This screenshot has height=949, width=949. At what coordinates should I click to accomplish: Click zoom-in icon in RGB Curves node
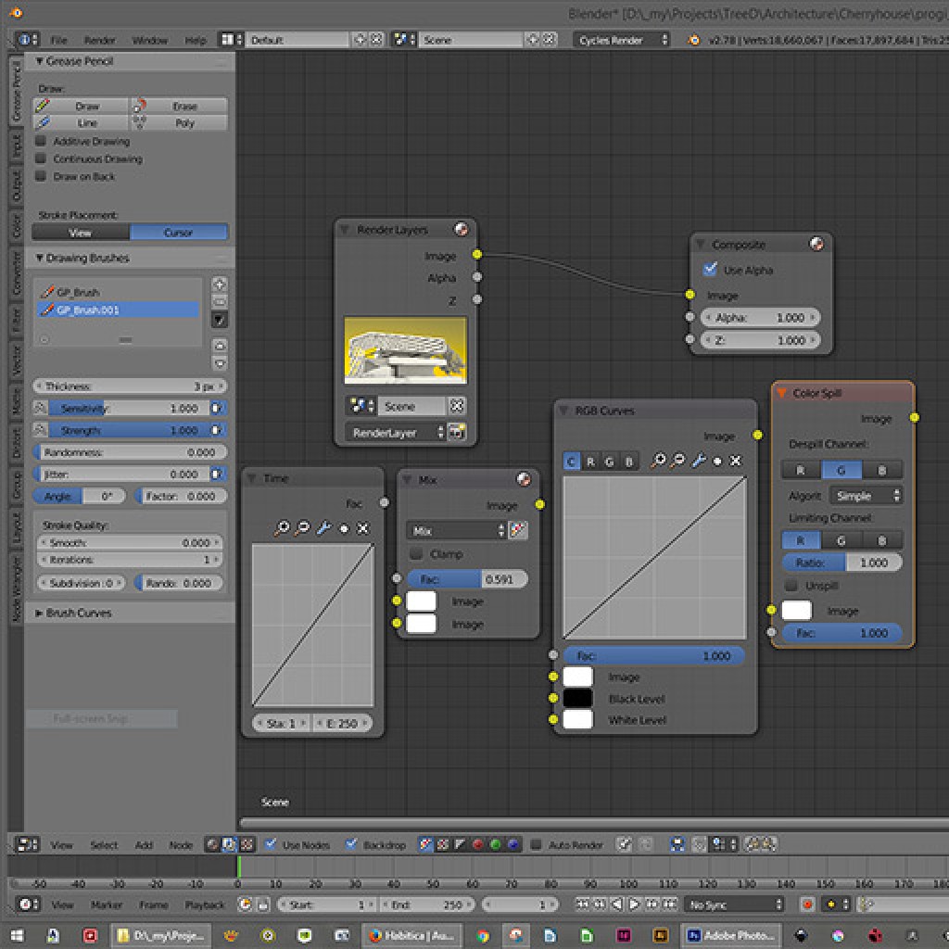click(x=658, y=461)
